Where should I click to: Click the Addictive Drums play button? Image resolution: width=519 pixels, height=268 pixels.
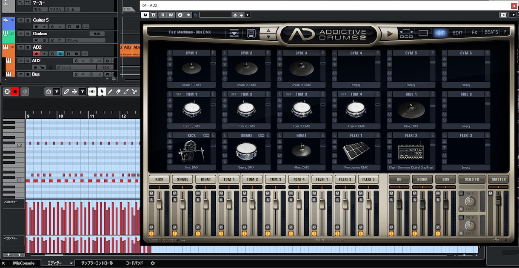coord(390,33)
